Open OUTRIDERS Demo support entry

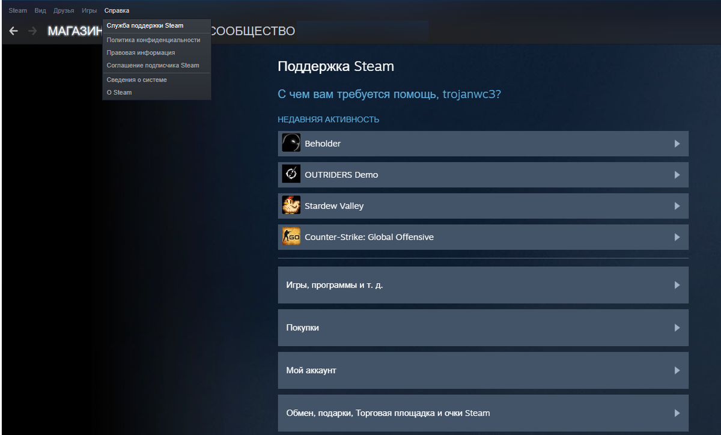pos(483,175)
